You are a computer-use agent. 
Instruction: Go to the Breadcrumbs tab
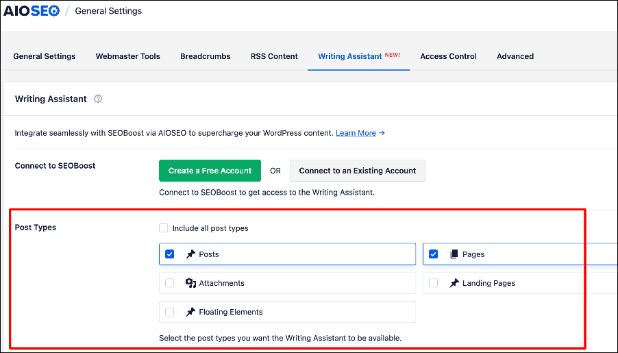206,56
